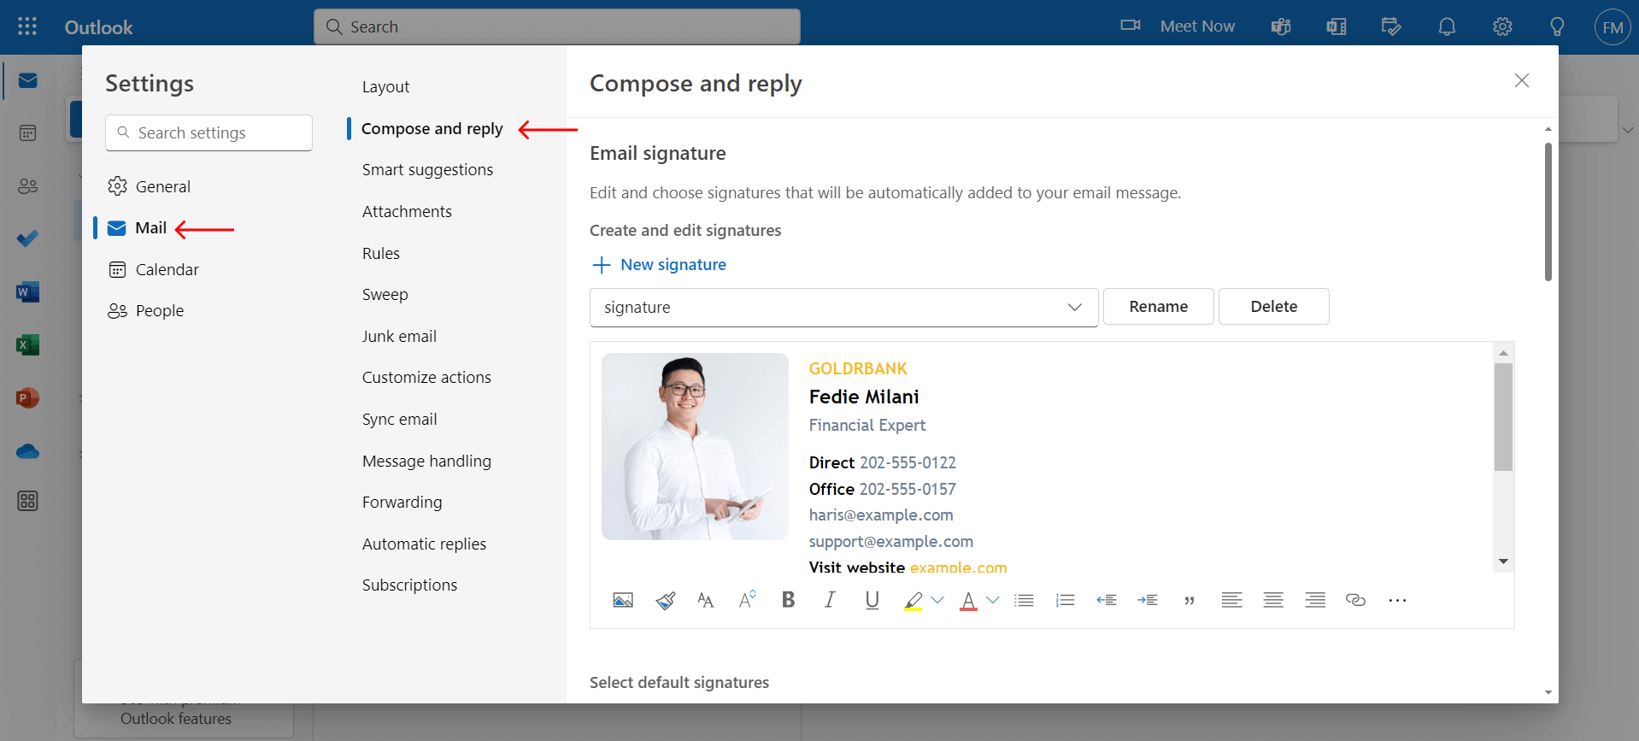Open the font size control
The height and width of the screenshot is (741, 1639).
click(705, 600)
